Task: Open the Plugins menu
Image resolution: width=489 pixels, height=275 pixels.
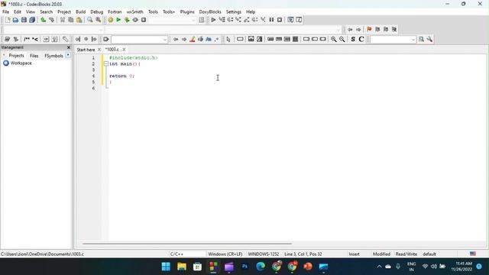Action: point(187,12)
